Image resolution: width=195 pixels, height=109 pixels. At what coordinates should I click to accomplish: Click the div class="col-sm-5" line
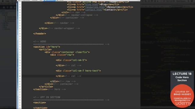pos(71,60)
